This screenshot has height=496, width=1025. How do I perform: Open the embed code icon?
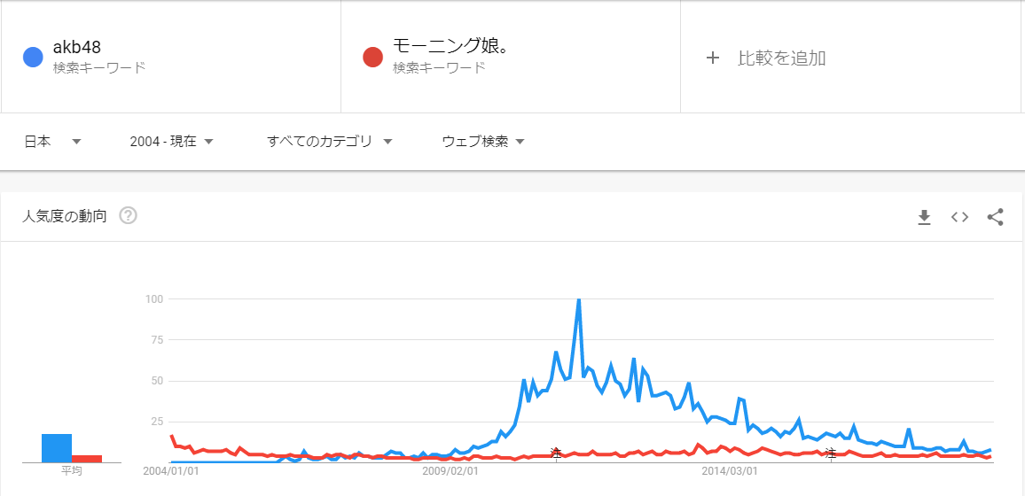tap(959, 217)
